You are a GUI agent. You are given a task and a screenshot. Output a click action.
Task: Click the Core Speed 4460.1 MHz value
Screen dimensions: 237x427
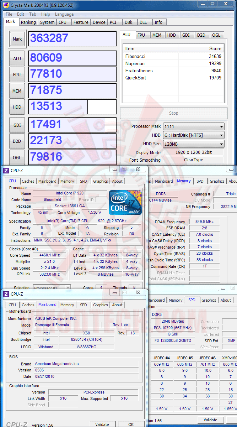(50, 255)
